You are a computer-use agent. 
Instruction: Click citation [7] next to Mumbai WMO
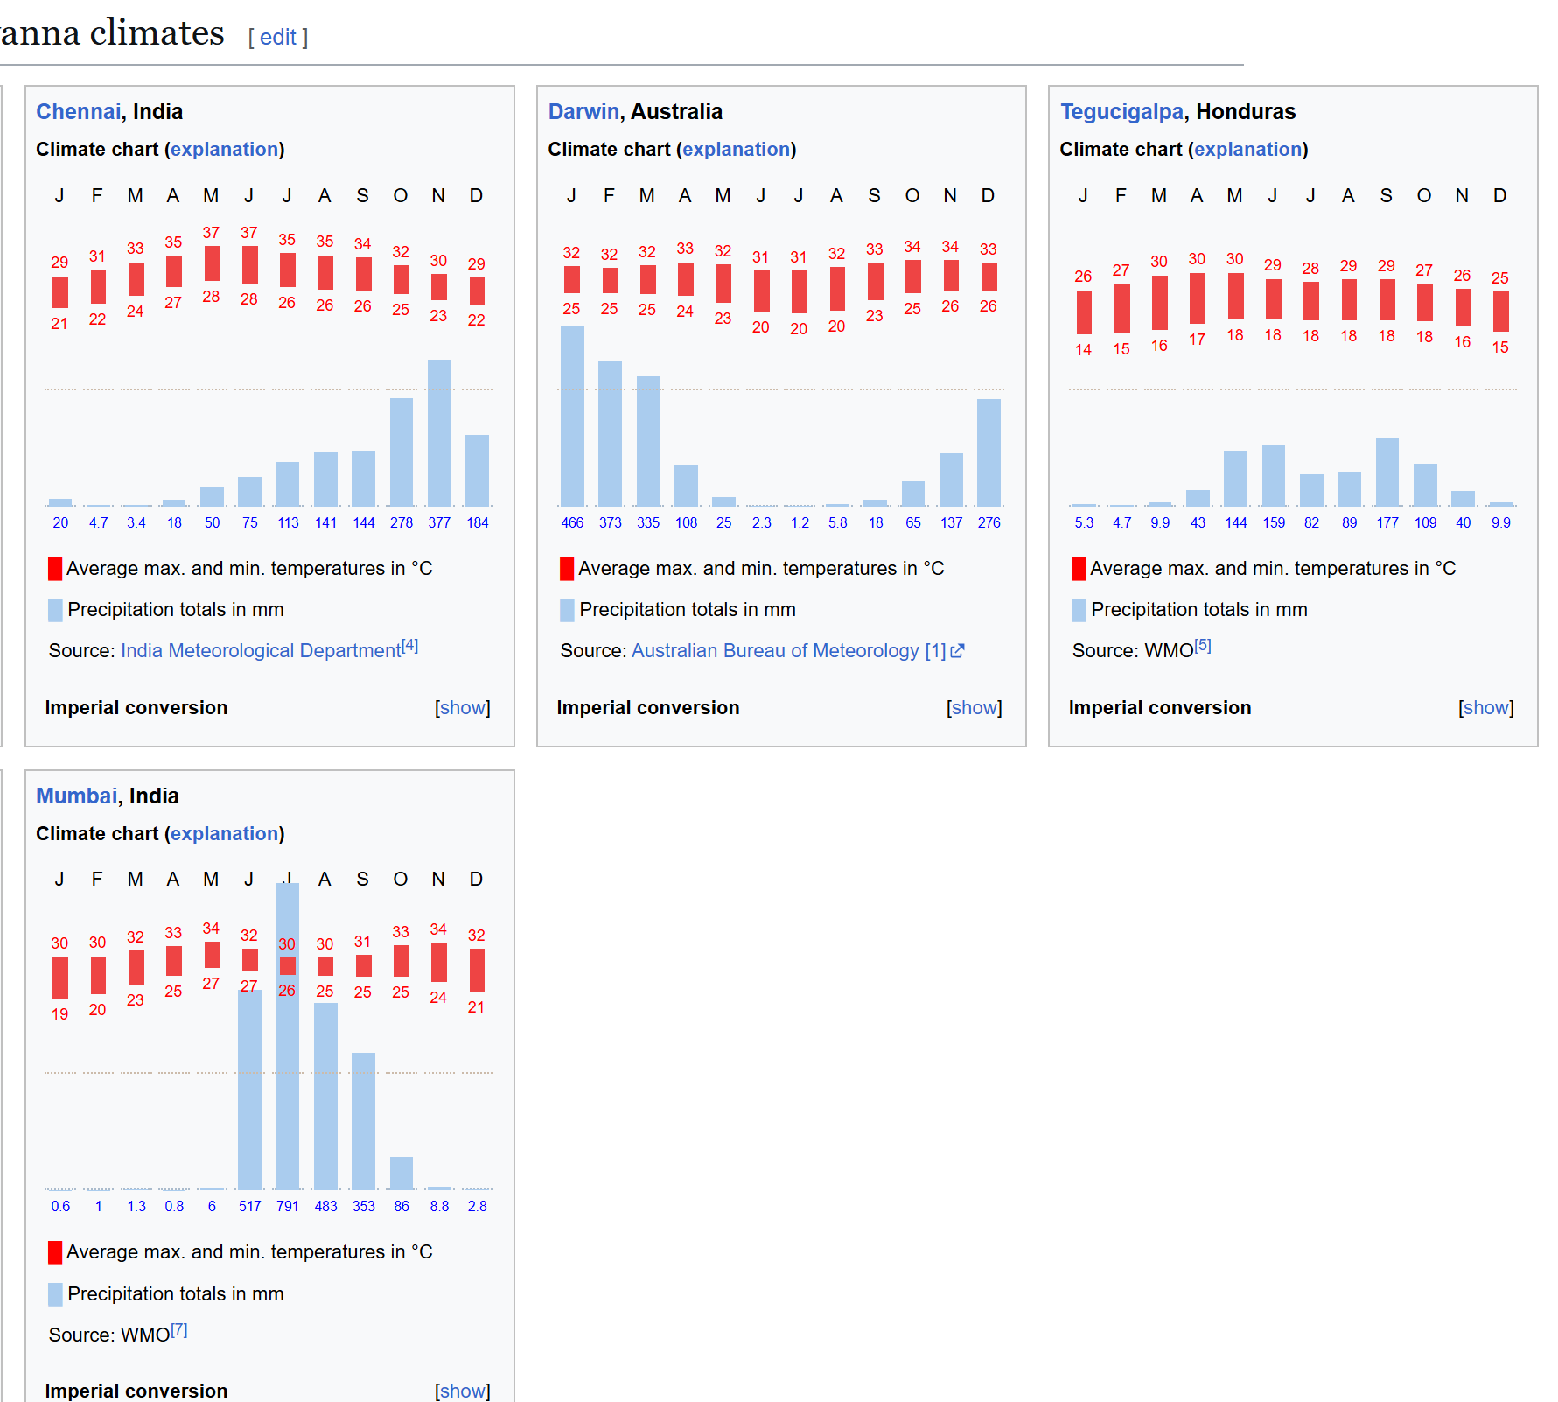[x=179, y=1330]
